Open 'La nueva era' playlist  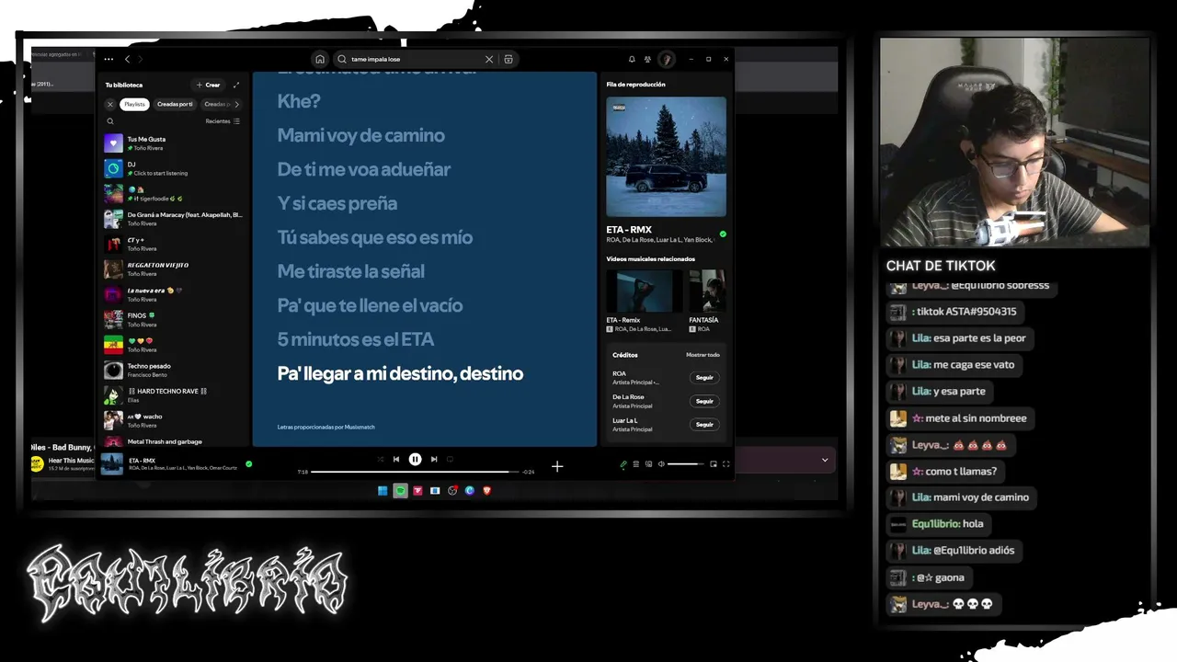tap(173, 294)
